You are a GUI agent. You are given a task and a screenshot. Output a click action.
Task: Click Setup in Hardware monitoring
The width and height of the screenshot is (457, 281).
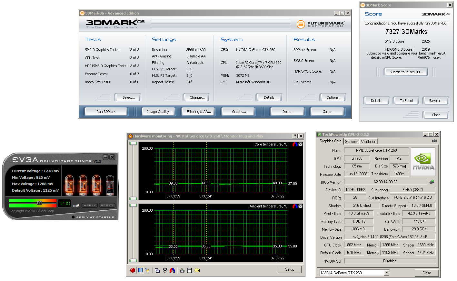coord(290,269)
